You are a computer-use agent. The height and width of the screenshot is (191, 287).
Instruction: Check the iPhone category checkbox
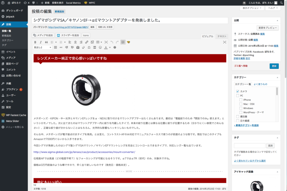coord(241,100)
